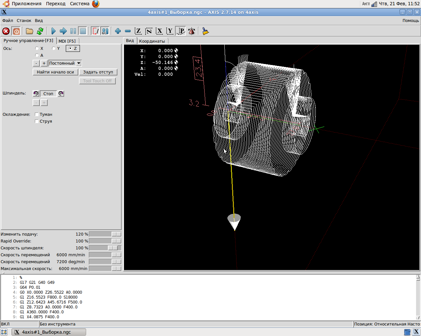
Task: Click spindle Стоп button
Action: pos(48,94)
